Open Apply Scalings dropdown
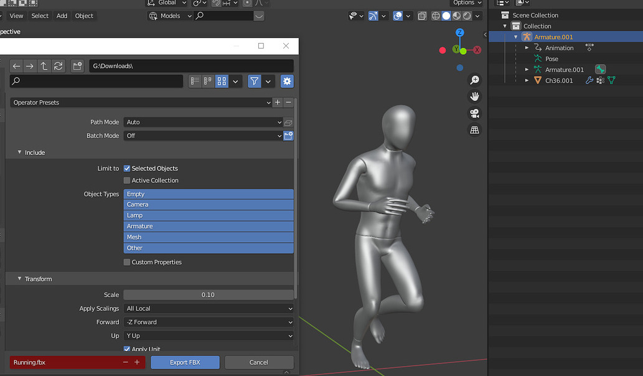Viewport: 643px width, 376px height. click(x=209, y=308)
